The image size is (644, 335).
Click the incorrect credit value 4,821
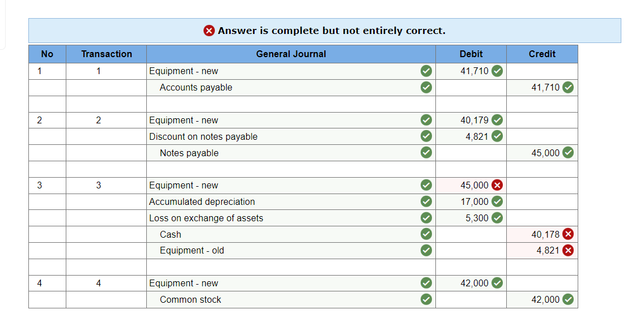pos(548,251)
